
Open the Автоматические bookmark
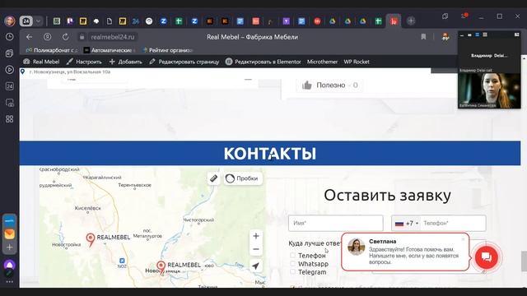pos(110,50)
